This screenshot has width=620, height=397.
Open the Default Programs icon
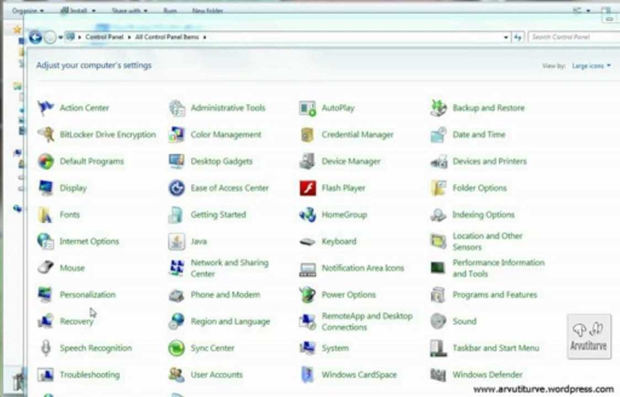[x=45, y=161]
